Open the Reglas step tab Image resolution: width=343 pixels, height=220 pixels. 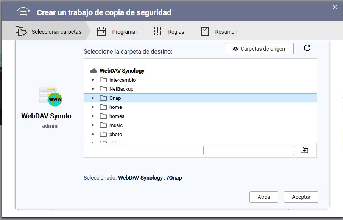pyautogui.click(x=169, y=31)
